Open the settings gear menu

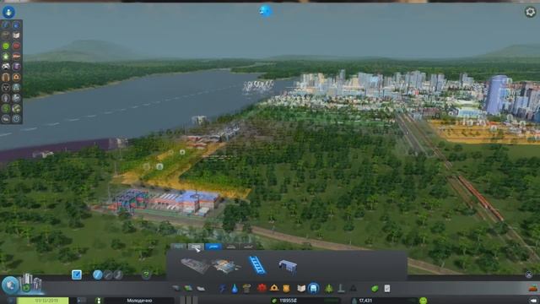point(531,12)
